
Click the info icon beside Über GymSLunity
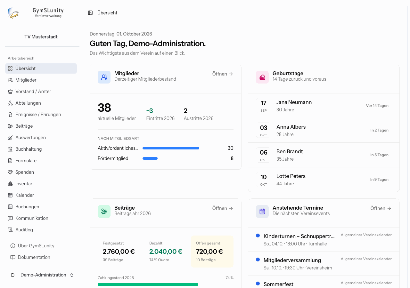13,246
